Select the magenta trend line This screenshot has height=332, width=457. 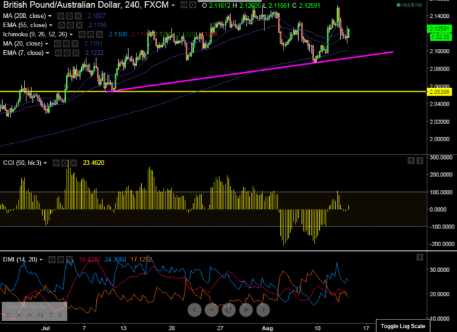pyautogui.click(x=251, y=72)
